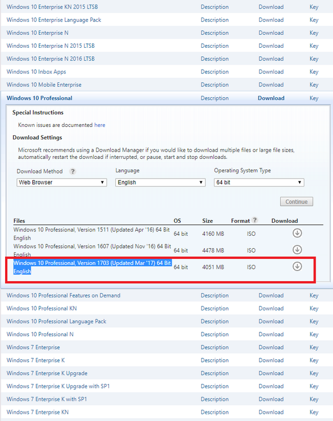333x421 pixels.
Task: Get Key for Windows 10 Mobile Enterprise
Action: pos(314,85)
